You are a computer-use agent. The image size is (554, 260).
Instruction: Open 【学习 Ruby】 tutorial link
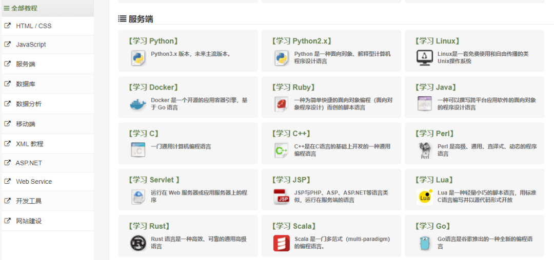(x=293, y=87)
